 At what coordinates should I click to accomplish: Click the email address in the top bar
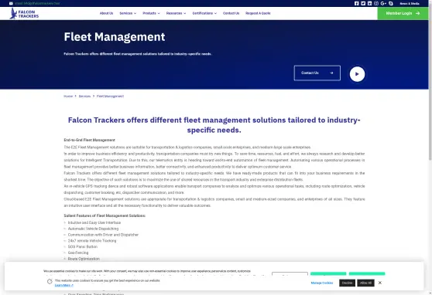(37, 3)
